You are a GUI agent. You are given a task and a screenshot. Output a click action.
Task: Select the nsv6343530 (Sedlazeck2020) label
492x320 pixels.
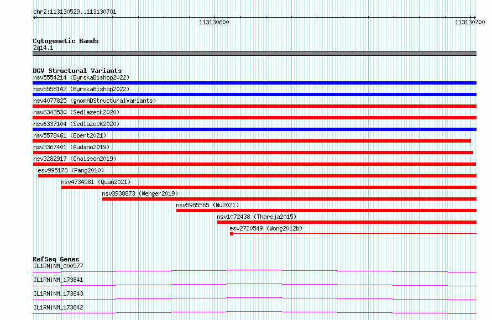tap(76, 112)
